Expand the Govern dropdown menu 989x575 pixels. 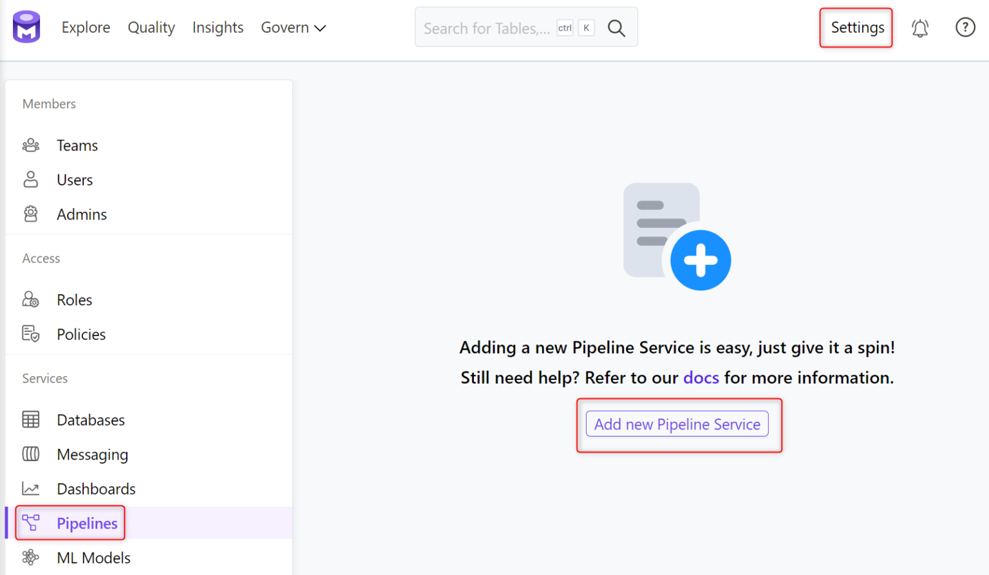(x=293, y=27)
